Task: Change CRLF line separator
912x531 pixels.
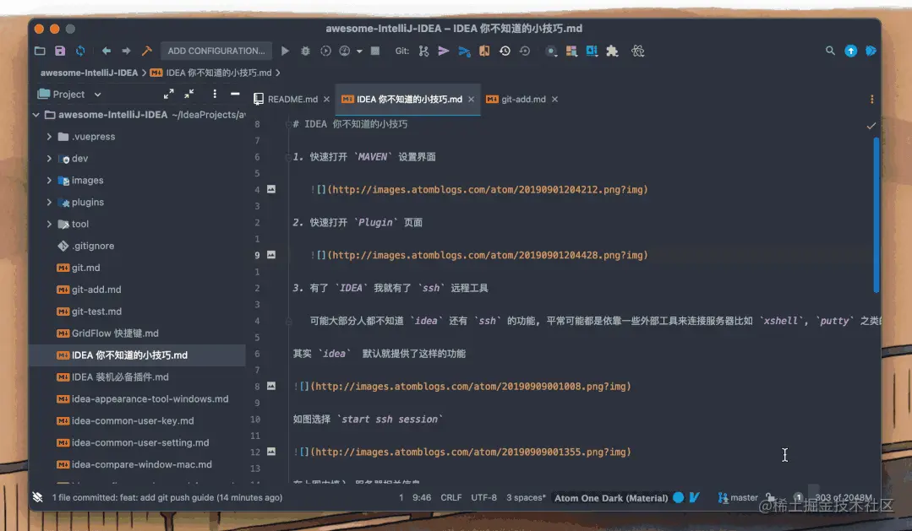Action: tap(451, 498)
